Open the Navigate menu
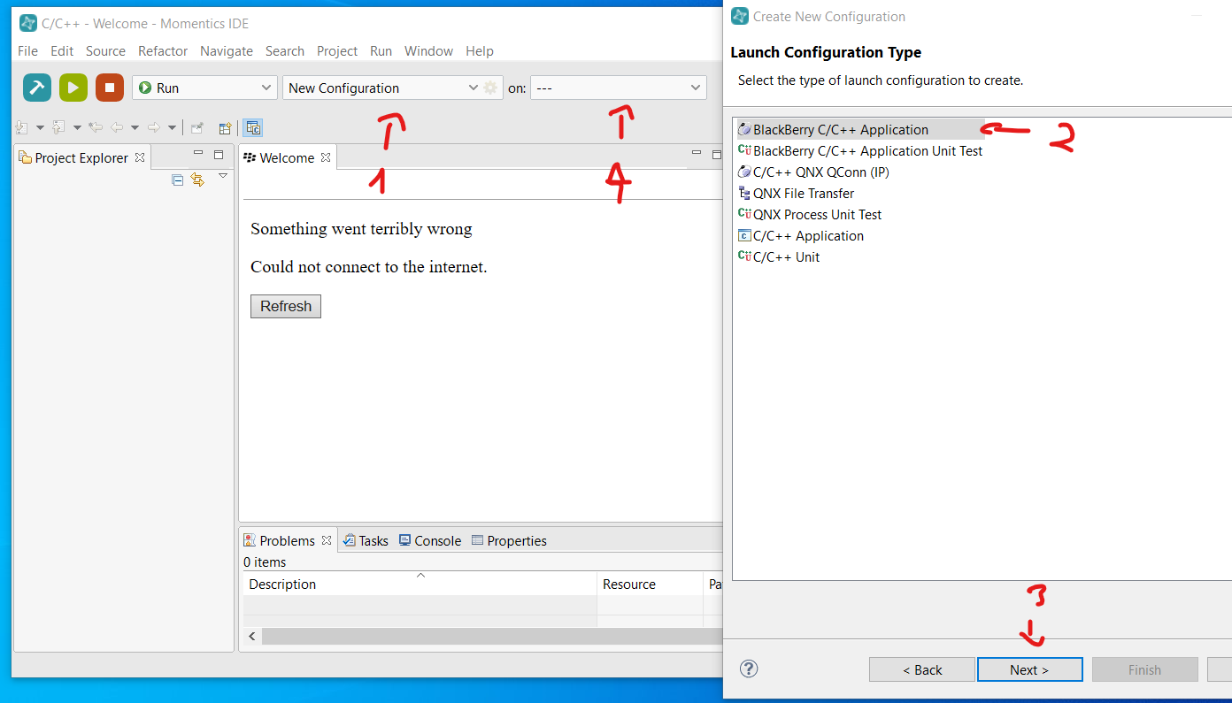Image resolution: width=1232 pixels, height=703 pixels. coord(227,50)
